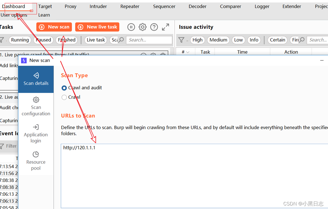Screen dimensions: 328x209
Task: Click the Time column header
Action: point(242,52)
